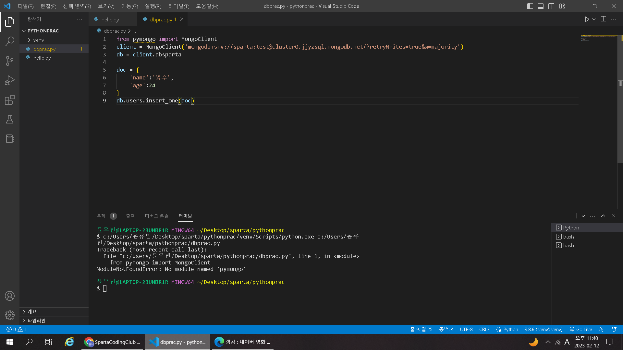Screen dimensions: 623x350
Task: Open the 편집(E) menu
Action: [x=48, y=6]
